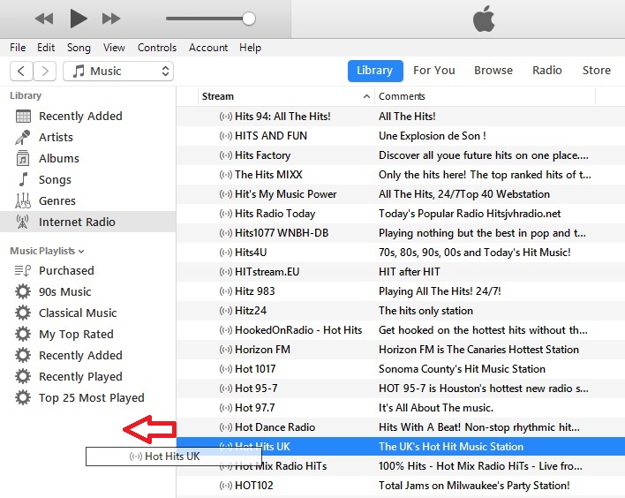The height and width of the screenshot is (498, 625).
Task: Click the gear icon beside playlist Recently Added
Action: pos(23,355)
